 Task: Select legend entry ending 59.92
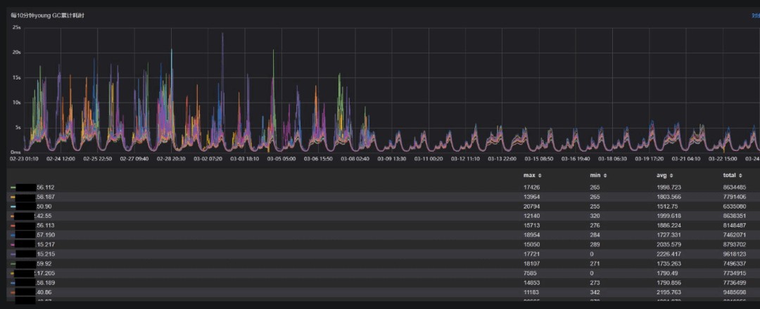coord(45,263)
